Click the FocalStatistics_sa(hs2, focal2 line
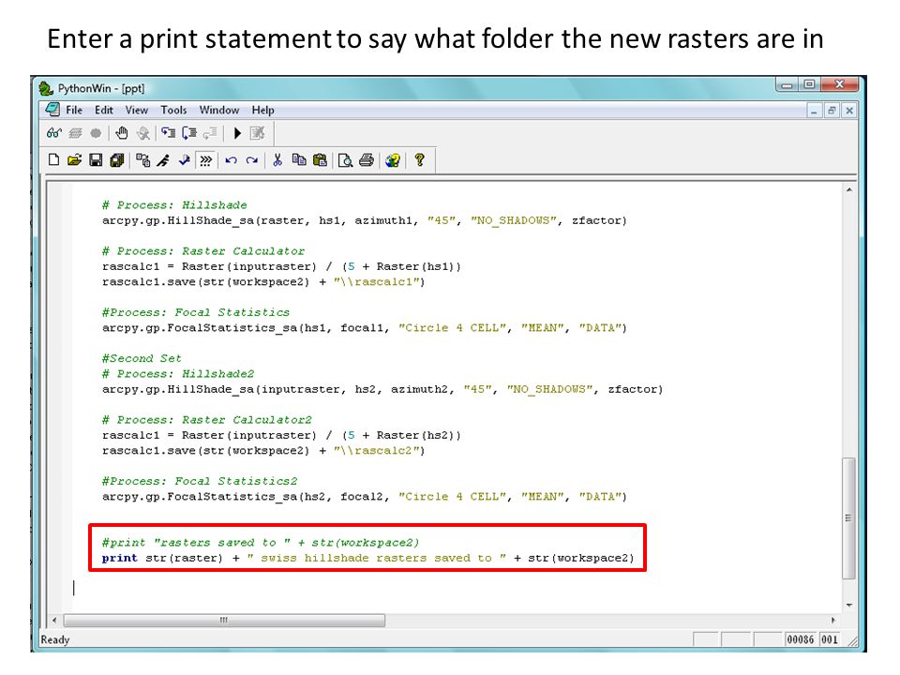 (x=365, y=497)
